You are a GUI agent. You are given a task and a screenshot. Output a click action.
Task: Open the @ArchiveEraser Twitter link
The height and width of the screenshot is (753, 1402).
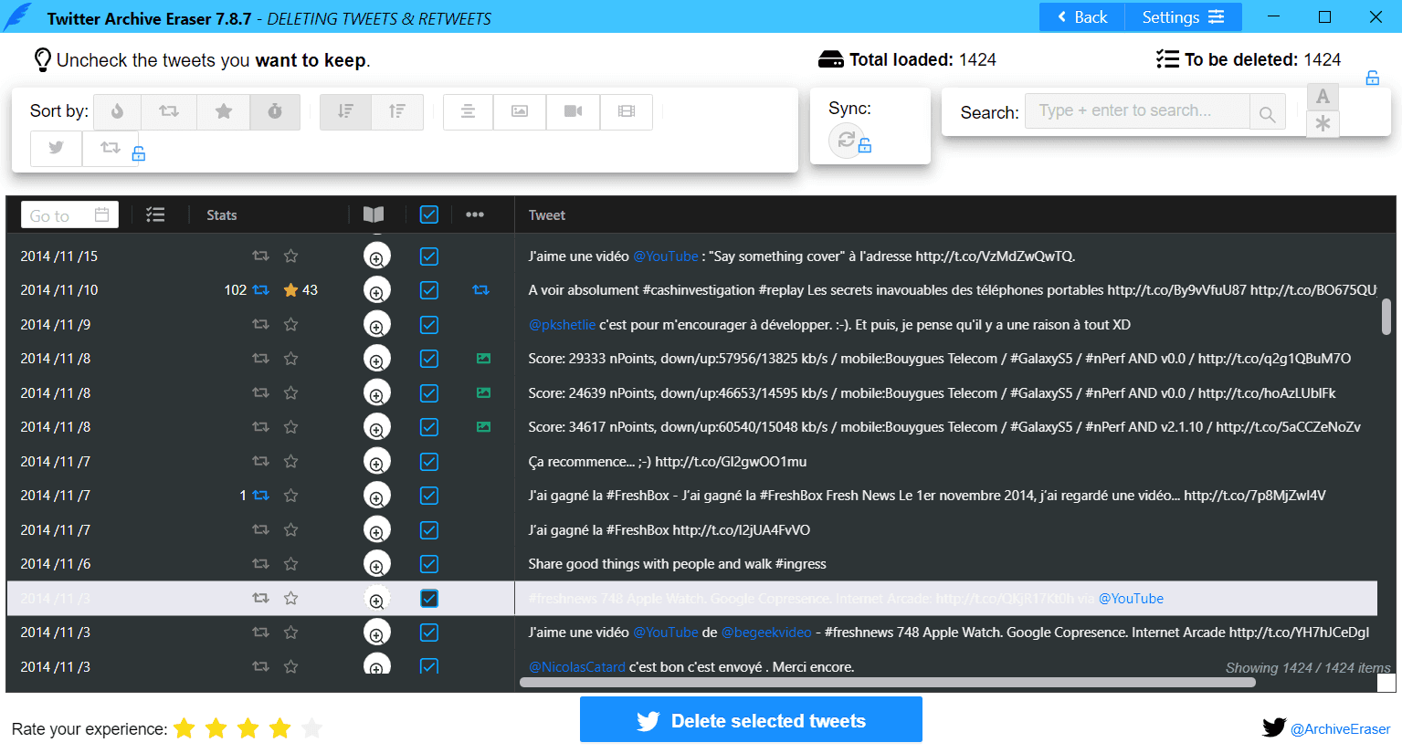coord(1339,728)
